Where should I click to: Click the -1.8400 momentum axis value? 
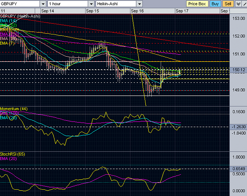[239, 133]
